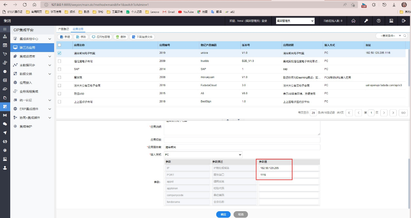Switch to the 产品登记 tab
The image size is (411, 218).
coord(63,29)
